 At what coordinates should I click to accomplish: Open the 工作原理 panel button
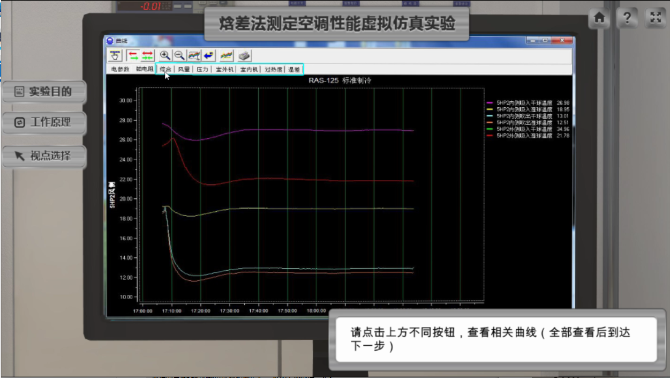coord(44,122)
